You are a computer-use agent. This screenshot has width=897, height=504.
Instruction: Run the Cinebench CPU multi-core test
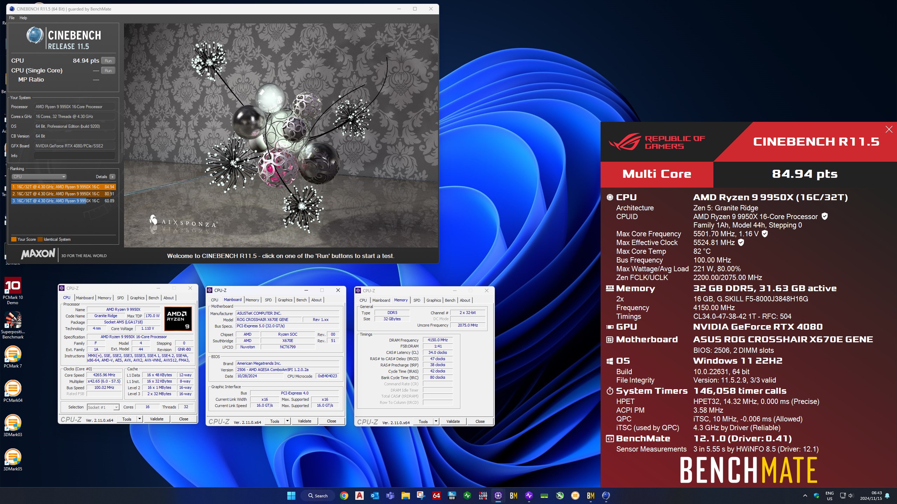108,61
